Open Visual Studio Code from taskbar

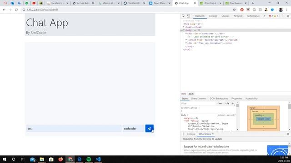pos(98,159)
